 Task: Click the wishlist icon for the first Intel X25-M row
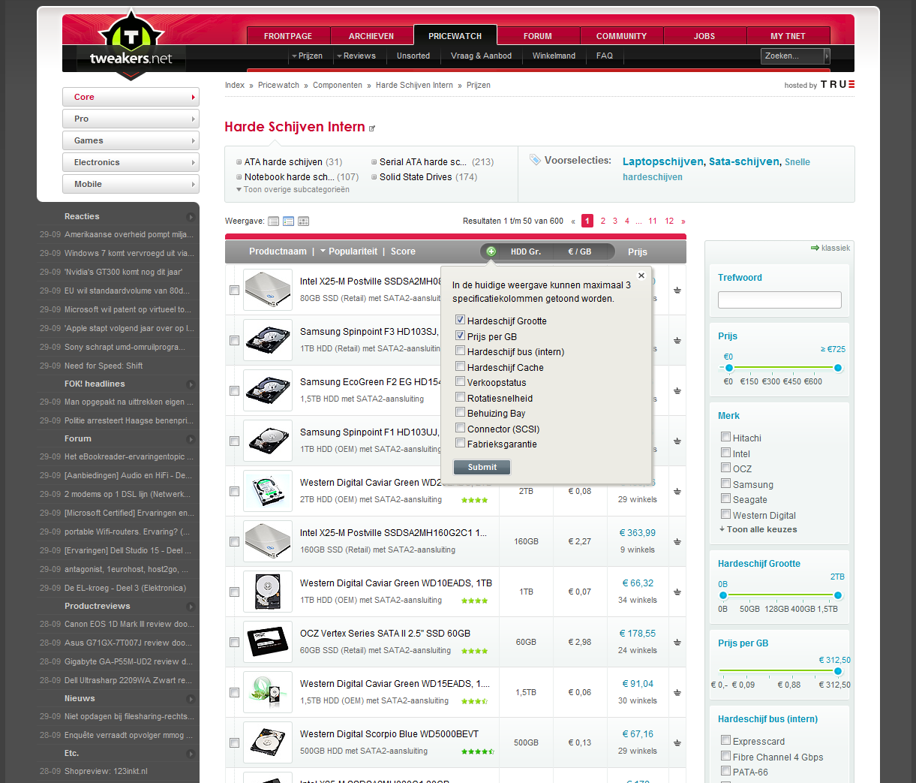(677, 290)
